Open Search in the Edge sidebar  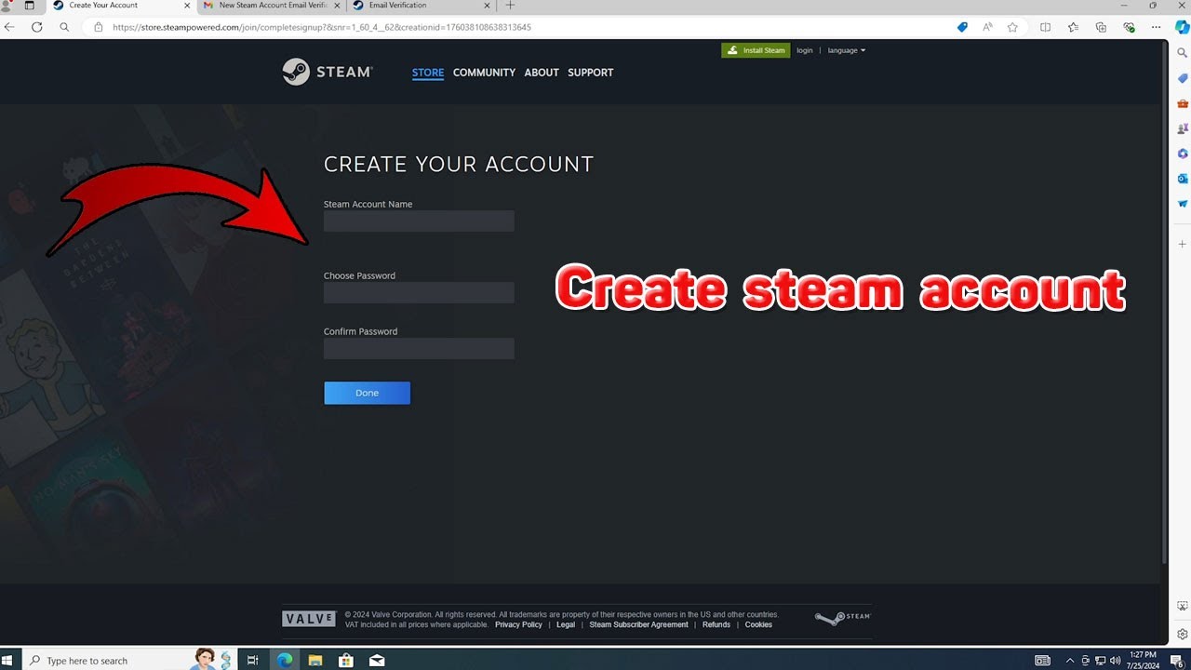coord(1182,53)
